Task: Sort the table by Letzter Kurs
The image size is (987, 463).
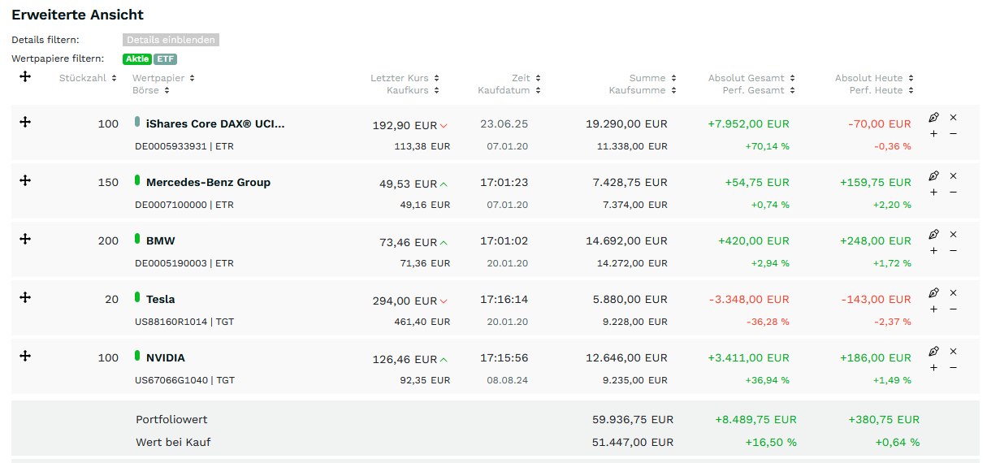Action: pyautogui.click(x=405, y=78)
